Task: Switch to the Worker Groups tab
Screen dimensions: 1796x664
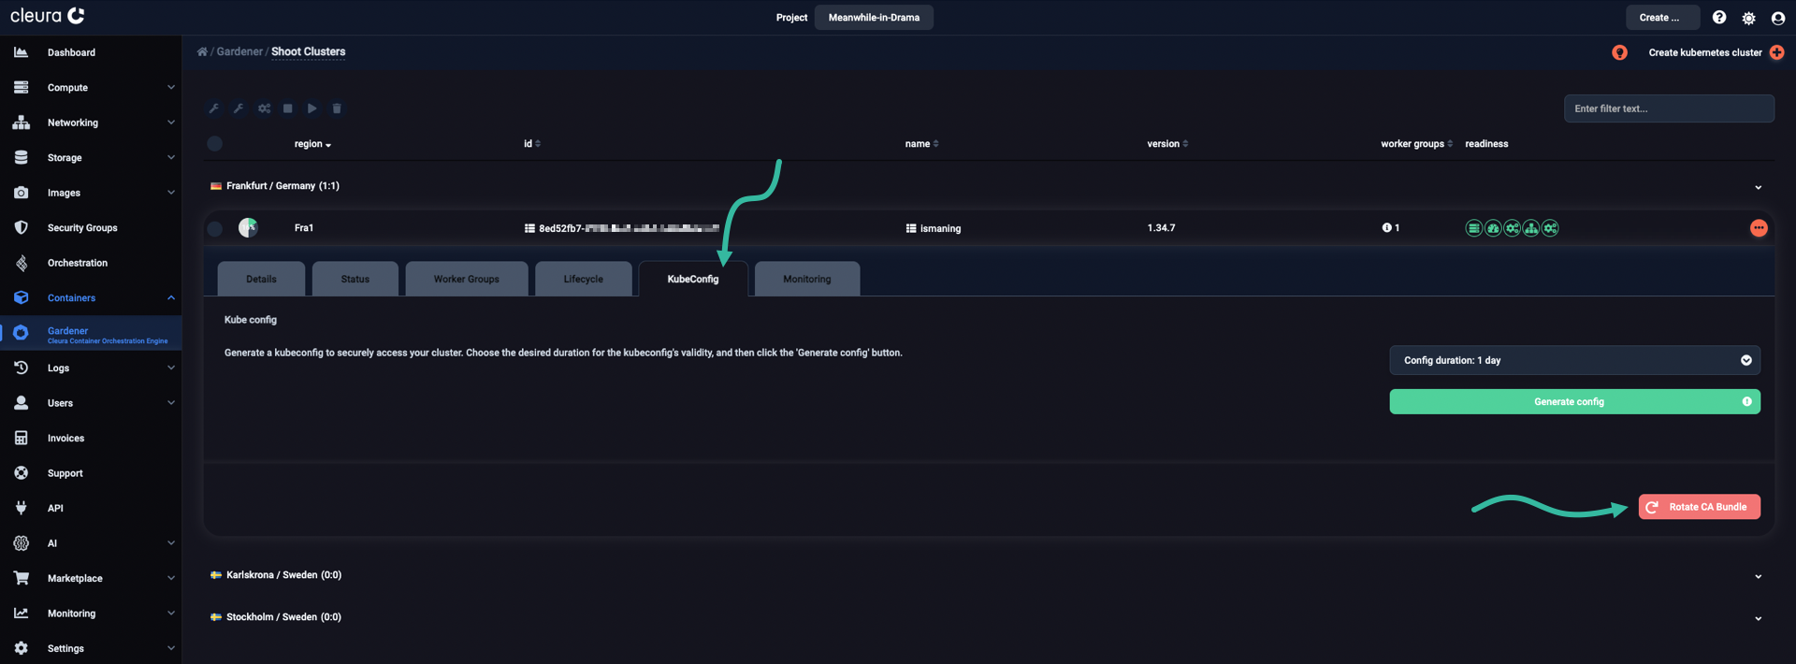Action: tap(466, 279)
